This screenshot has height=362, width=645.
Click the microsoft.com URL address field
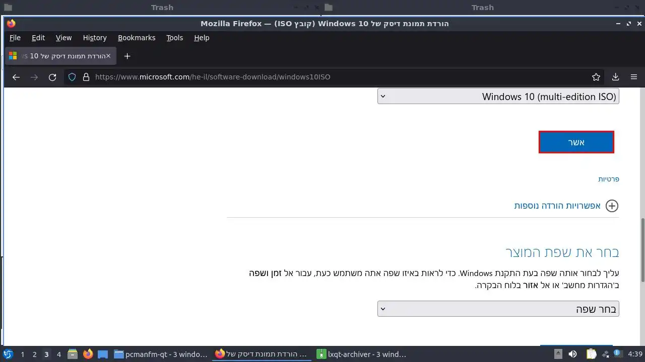click(333, 77)
